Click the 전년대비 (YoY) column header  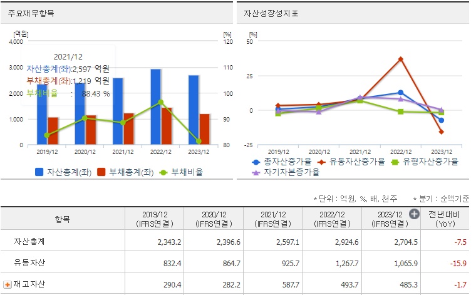[x=445, y=219]
